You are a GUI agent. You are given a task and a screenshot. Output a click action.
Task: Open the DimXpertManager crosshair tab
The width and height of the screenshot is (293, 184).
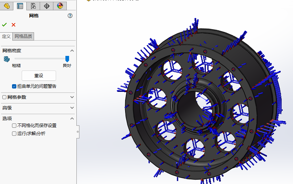(47, 6)
